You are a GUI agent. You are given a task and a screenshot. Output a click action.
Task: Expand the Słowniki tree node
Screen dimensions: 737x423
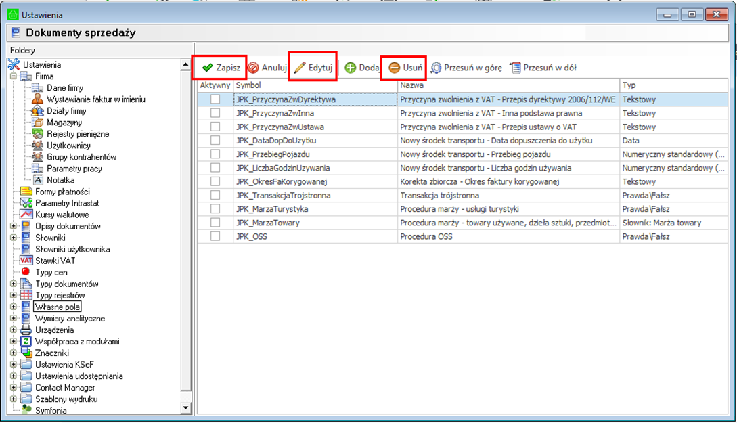(x=13, y=238)
